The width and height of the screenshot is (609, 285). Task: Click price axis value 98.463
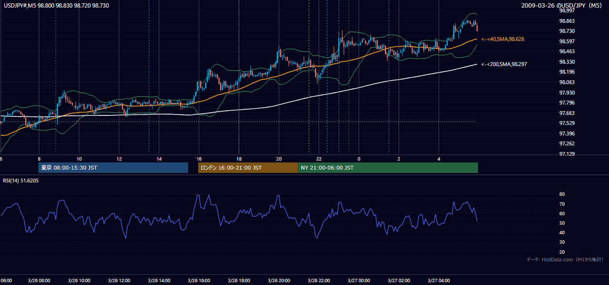[x=568, y=51]
